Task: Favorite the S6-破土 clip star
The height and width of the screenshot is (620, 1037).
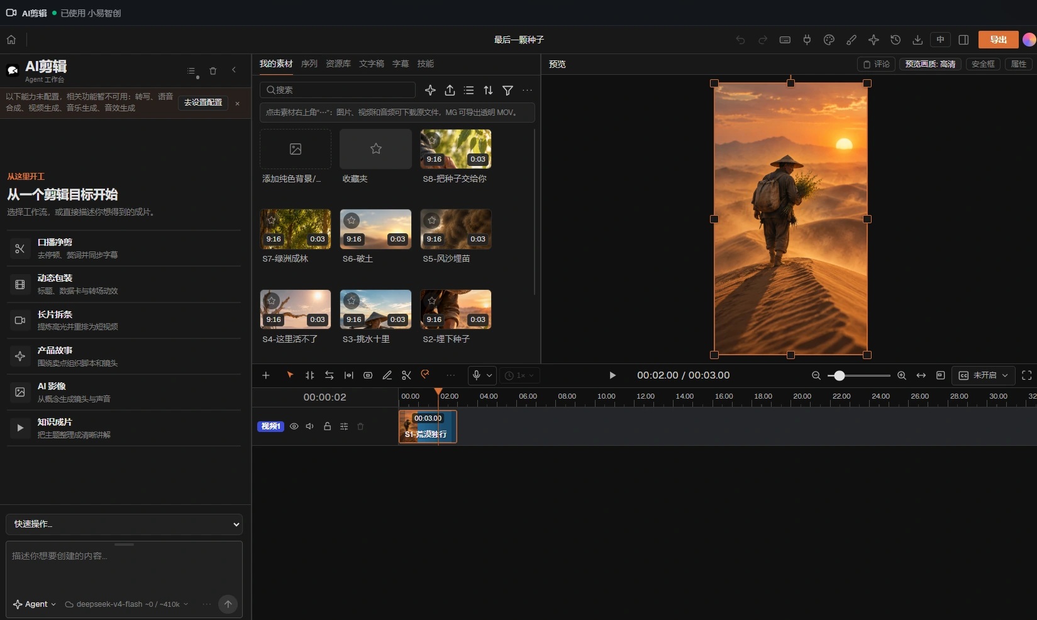Action: tap(352, 221)
